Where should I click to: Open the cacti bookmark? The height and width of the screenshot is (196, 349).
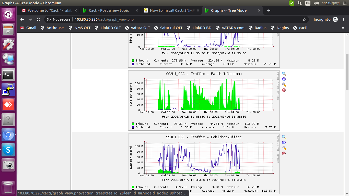(300, 28)
